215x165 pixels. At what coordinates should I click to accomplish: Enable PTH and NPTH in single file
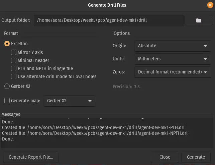[x=14, y=68]
